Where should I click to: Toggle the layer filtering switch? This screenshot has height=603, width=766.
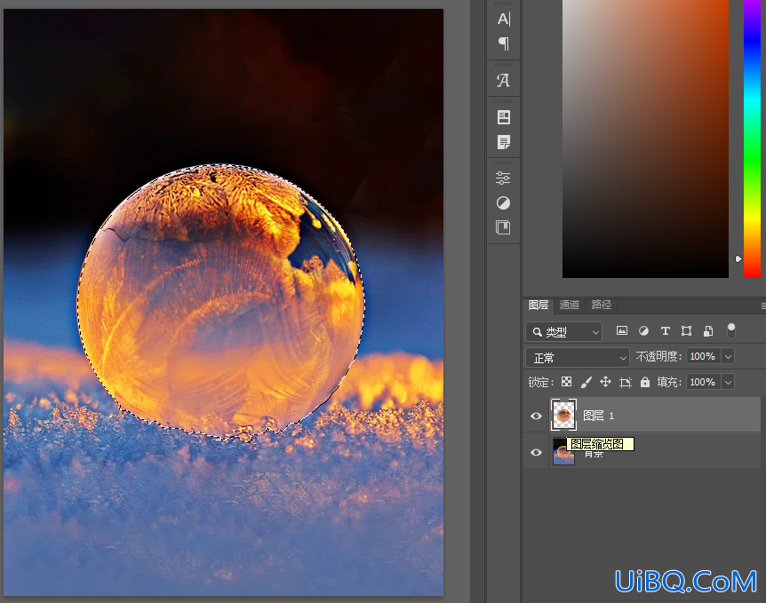tap(730, 330)
